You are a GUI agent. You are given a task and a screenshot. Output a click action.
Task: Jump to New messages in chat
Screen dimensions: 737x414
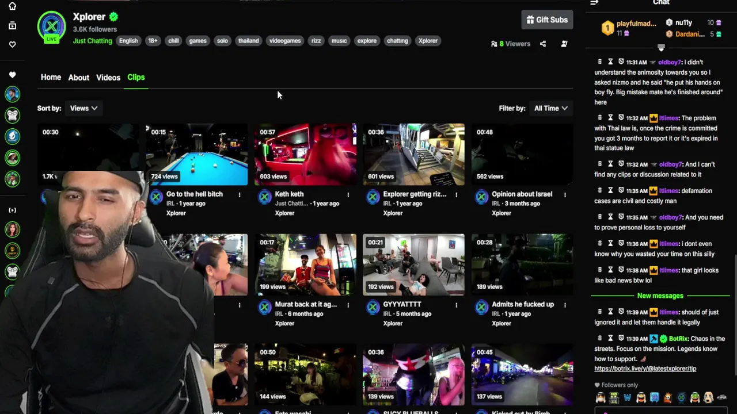660,296
